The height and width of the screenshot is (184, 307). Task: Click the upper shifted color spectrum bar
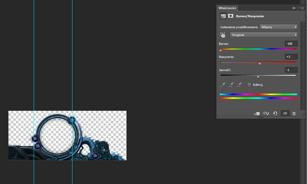[x=258, y=95]
